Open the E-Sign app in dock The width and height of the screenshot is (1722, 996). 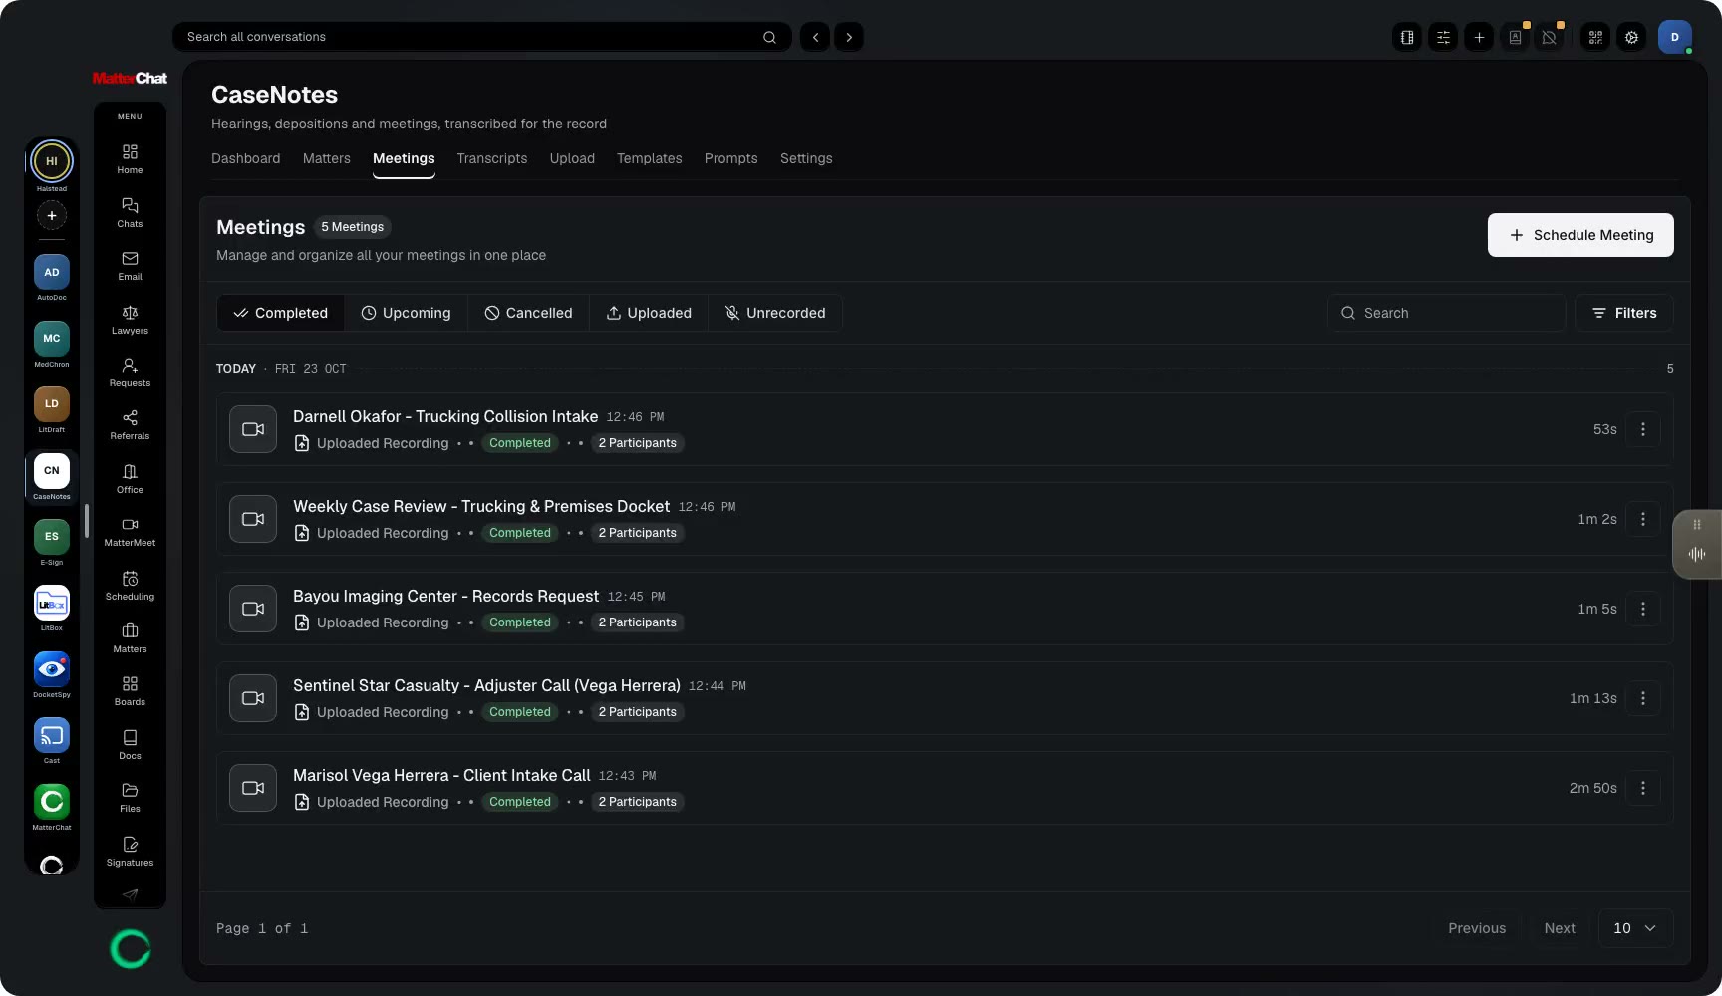coord(52,537)
